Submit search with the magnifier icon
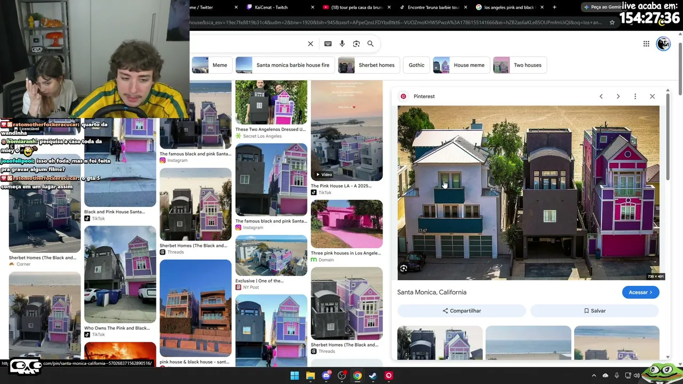This screenshot has width=683, height=384. [370, 44]
